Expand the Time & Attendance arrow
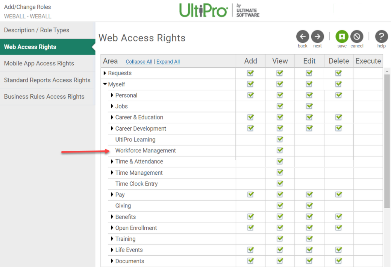The image size is (391, 267). click(112, 162)
